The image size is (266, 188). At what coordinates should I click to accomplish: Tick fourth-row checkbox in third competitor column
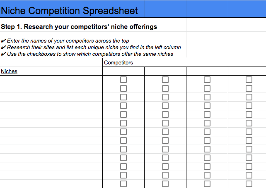click(207, 106)
